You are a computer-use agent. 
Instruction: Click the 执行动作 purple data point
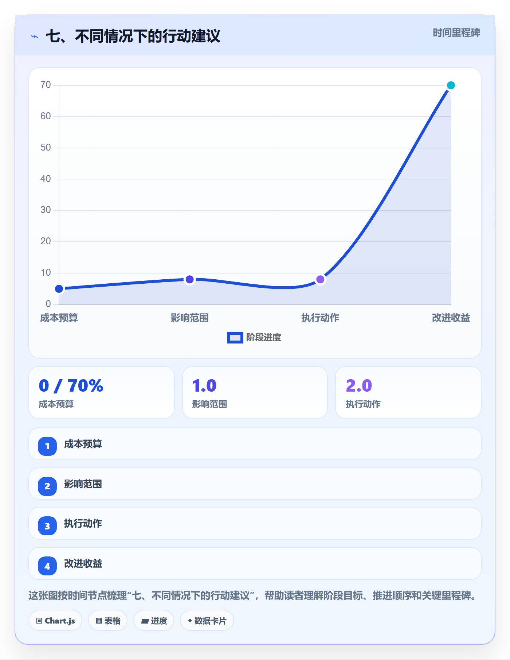(x=320, y=279)
